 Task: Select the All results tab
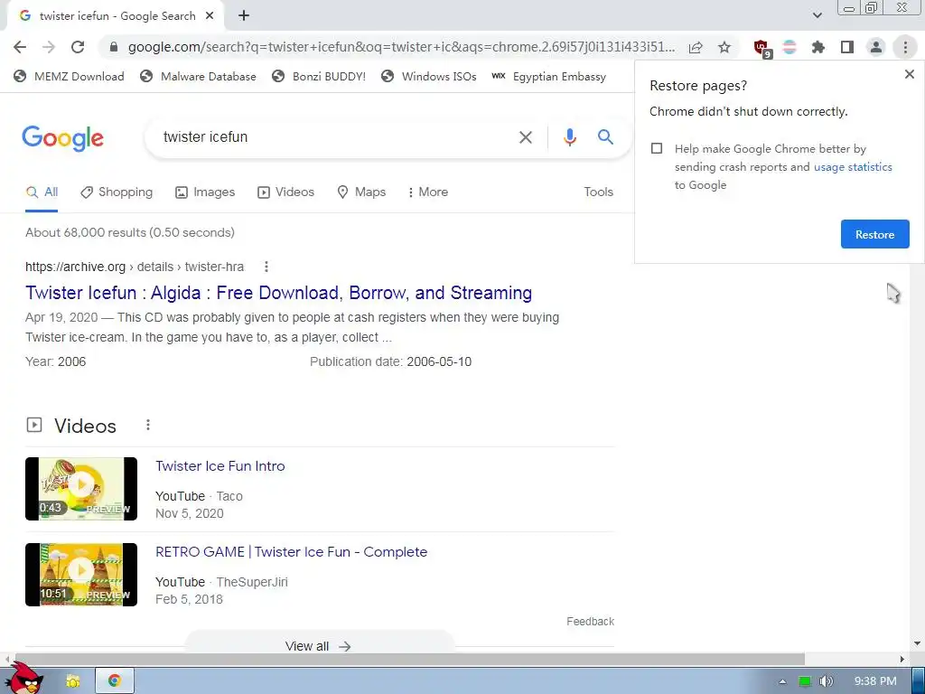pyautogui.click(x=42, y=192)
